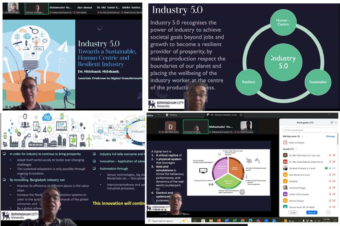The image size is (340, 226).
Task: Launch Excel from the taskbar
Action: coord(235,221)
